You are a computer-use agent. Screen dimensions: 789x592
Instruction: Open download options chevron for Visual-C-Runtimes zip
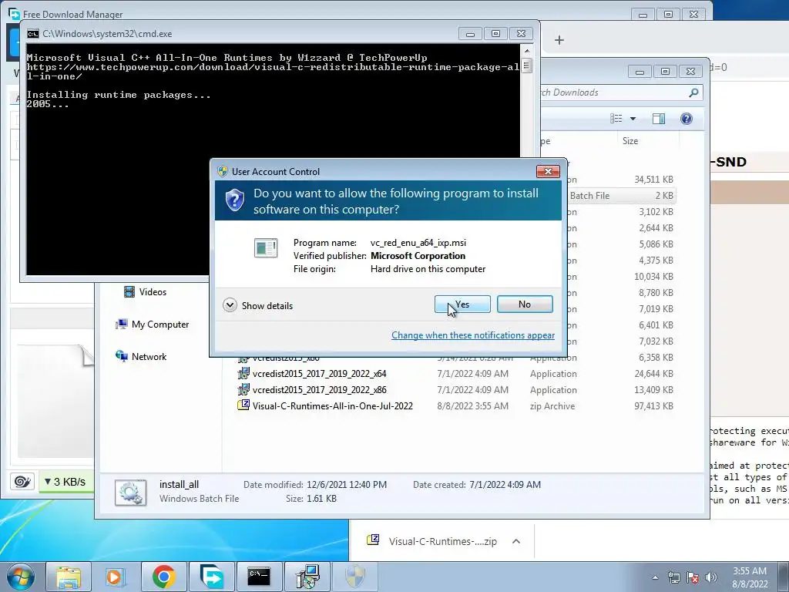click(x=515, y=541)
